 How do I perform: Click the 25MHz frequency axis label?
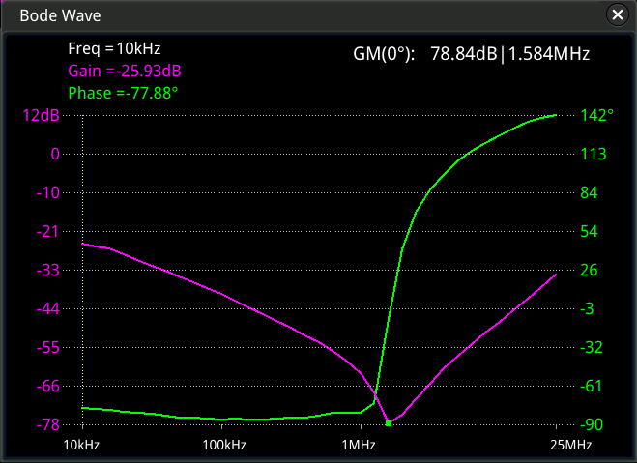(570, 445)
